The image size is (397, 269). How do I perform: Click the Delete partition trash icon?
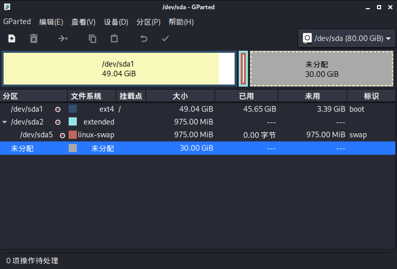[34, 39]
